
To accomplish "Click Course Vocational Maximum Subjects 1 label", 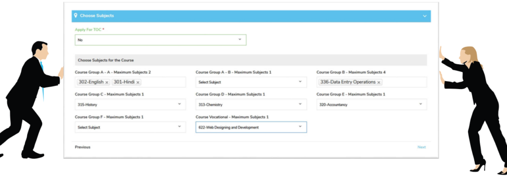I will coord(232,117).
